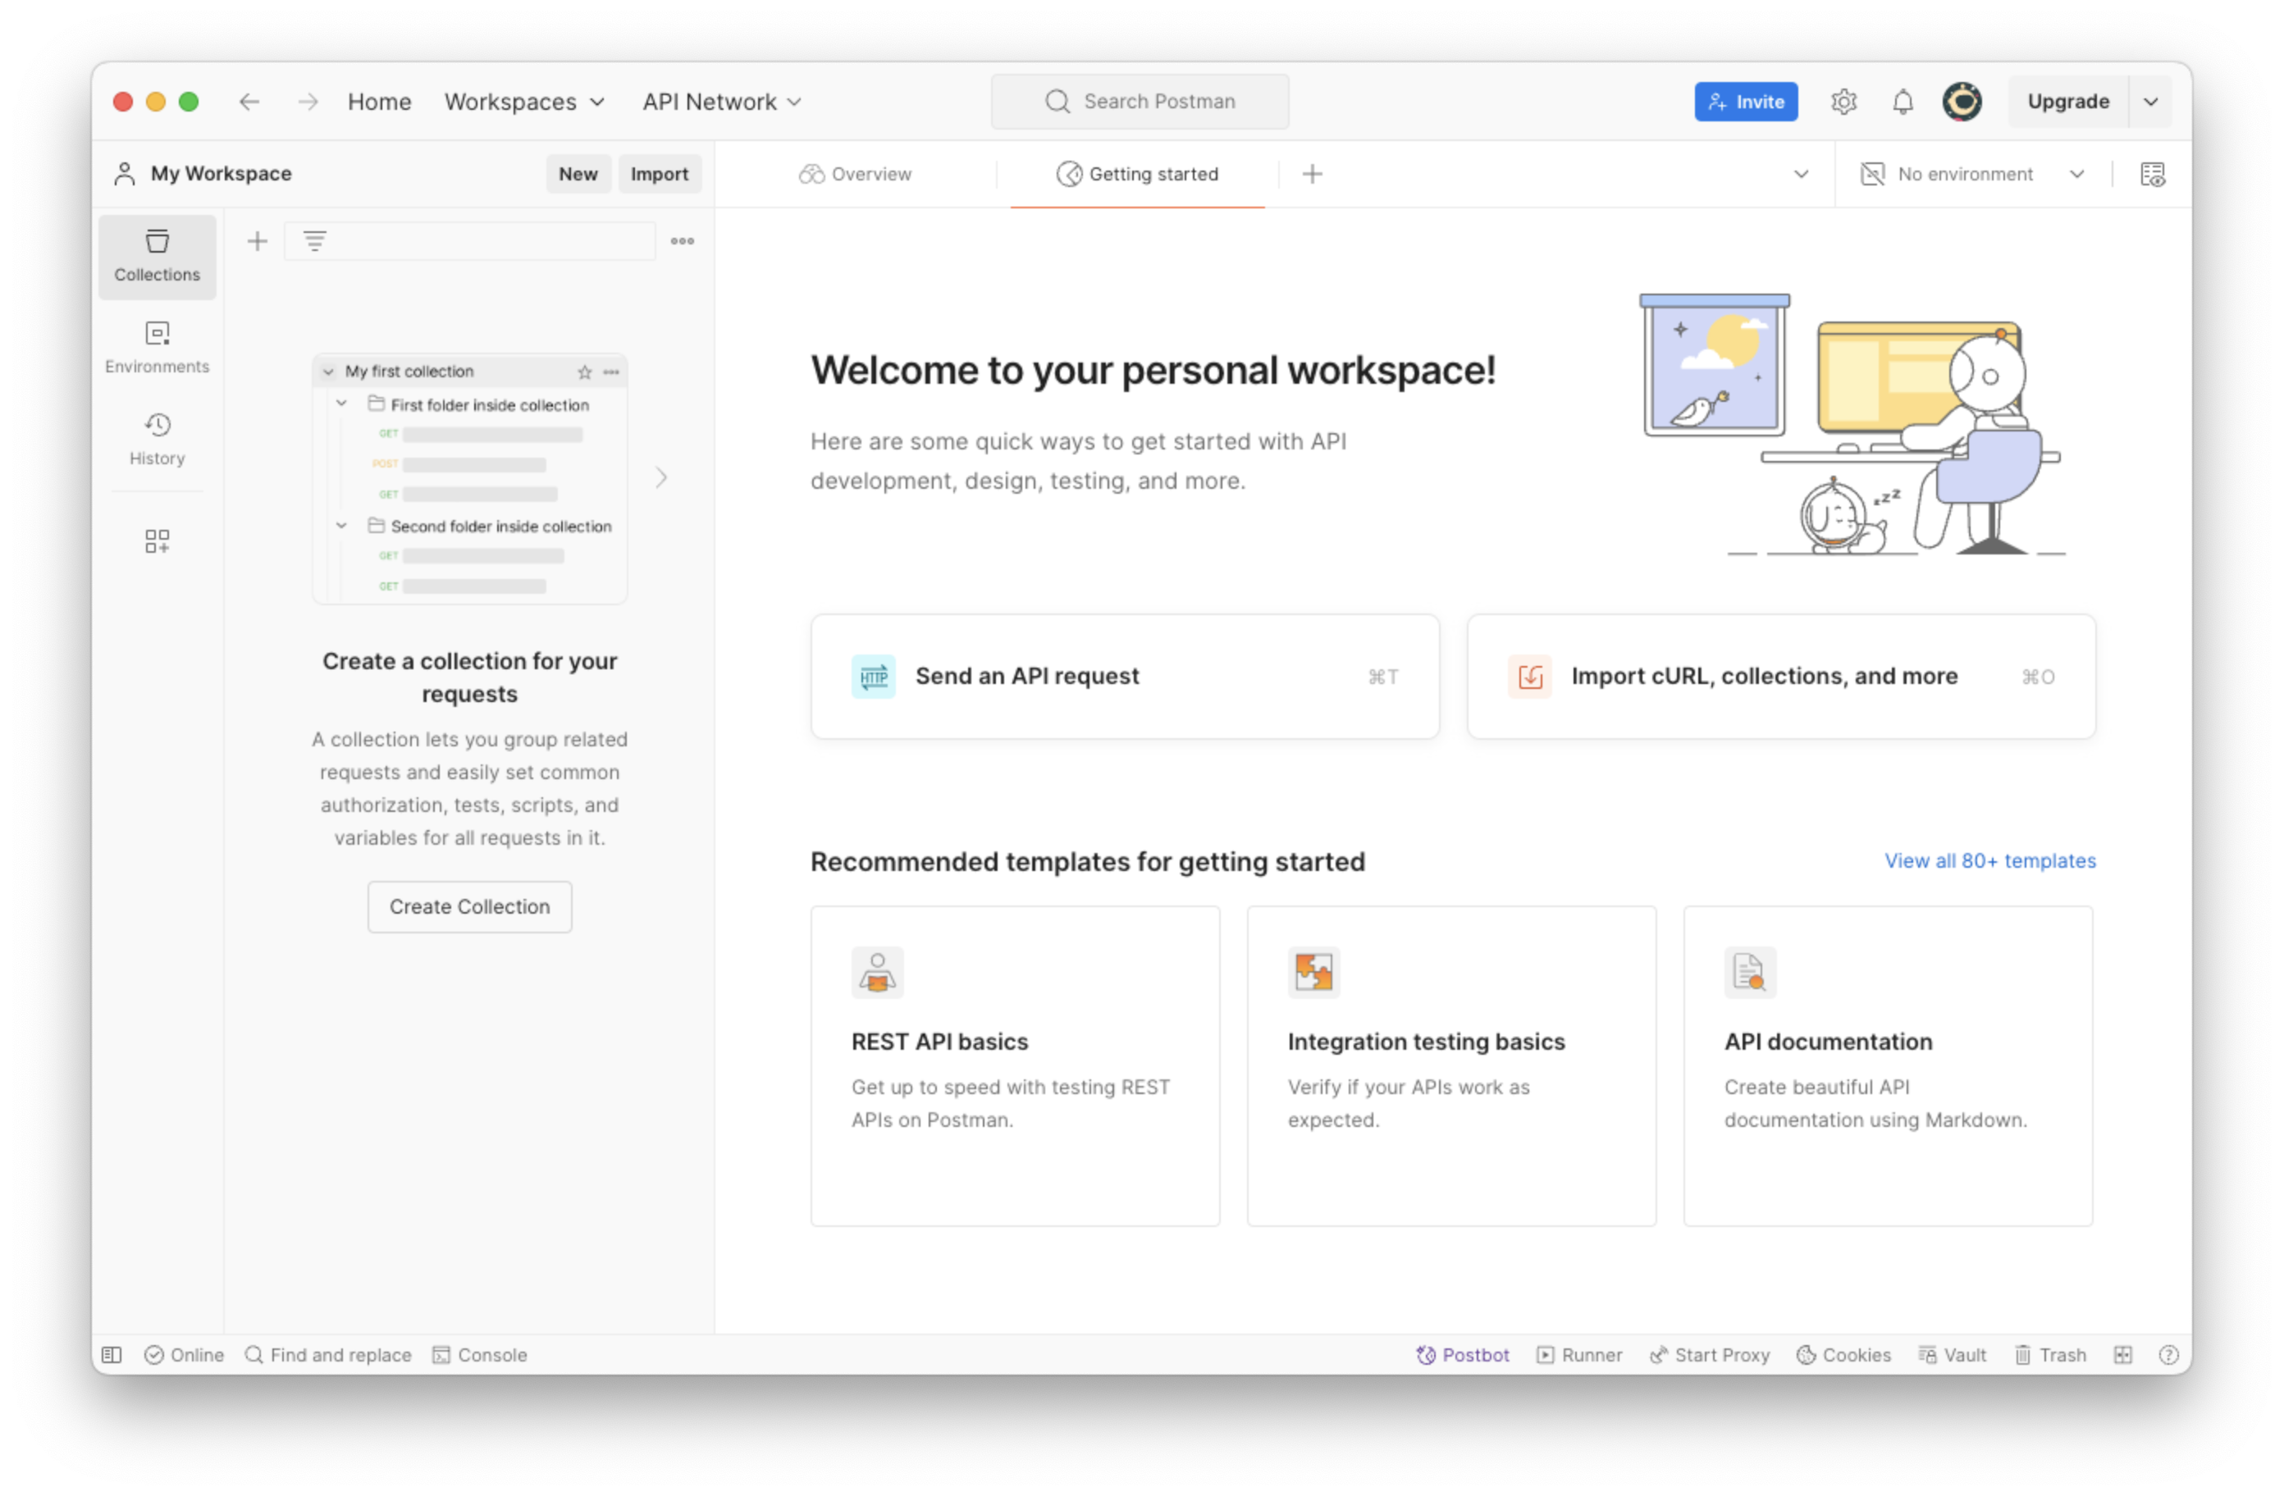Viewport: 2284px width, 1496px height.
Task: Open the History sidebar panel
Action: coord(158,440)
